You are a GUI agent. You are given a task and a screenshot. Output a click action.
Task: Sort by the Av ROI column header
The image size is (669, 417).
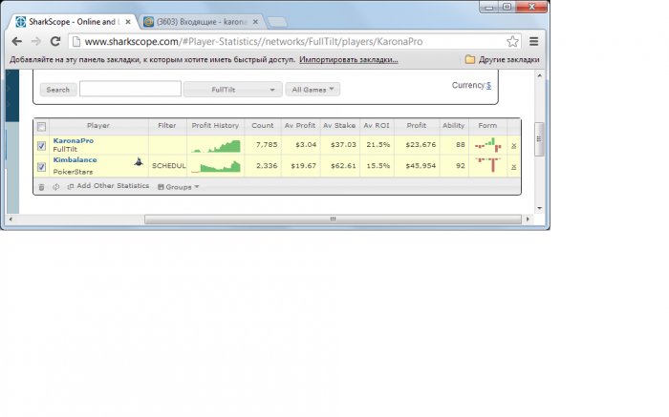pyautogui.click(x=377, y=126)
